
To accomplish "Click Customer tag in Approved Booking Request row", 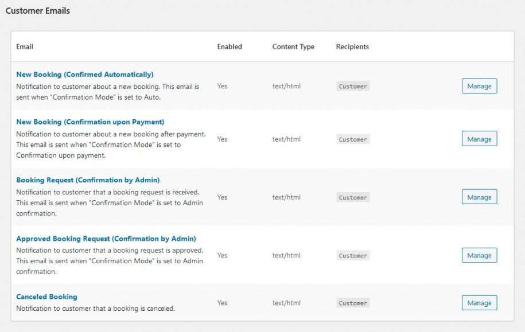I will pyautogui.click(x=353, y=256).
